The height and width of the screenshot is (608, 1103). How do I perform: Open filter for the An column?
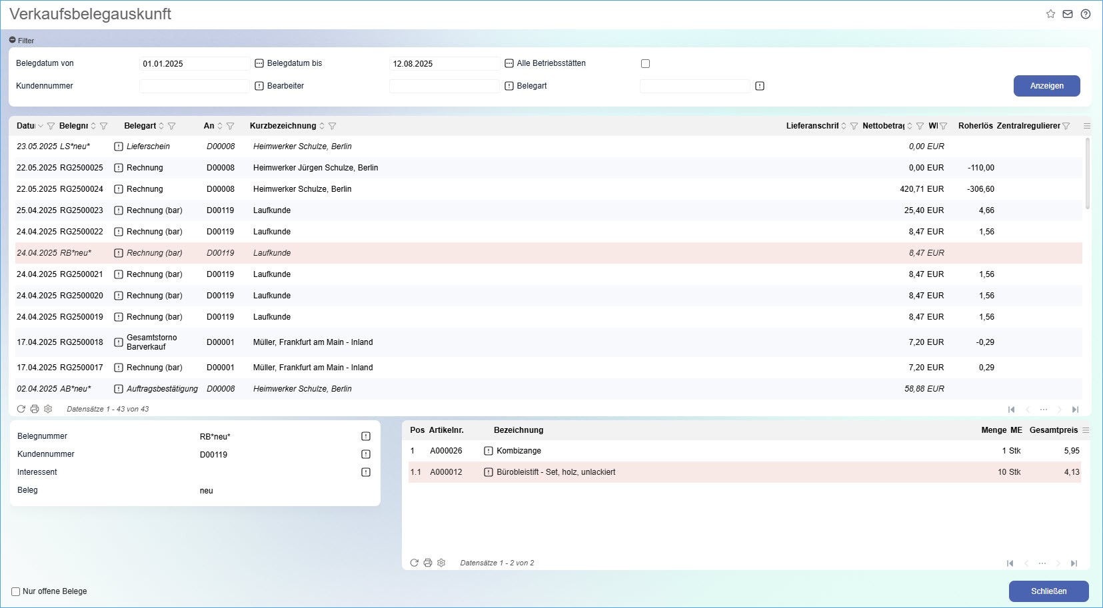pyautogui.click(x=230, y=126)
